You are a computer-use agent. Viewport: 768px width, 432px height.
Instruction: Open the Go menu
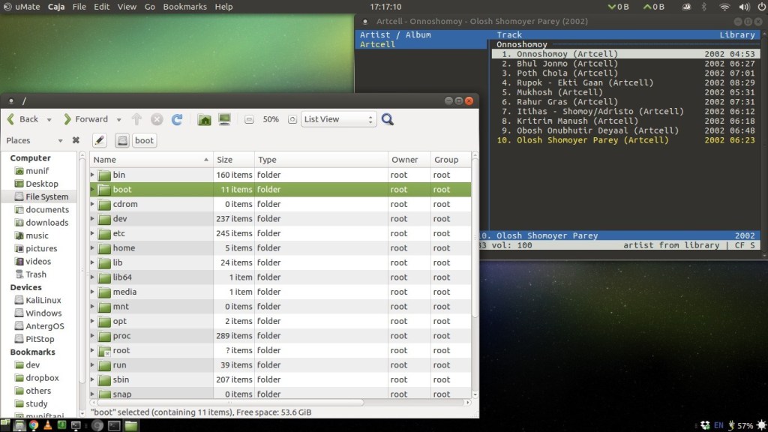click(x=150, y=7)
